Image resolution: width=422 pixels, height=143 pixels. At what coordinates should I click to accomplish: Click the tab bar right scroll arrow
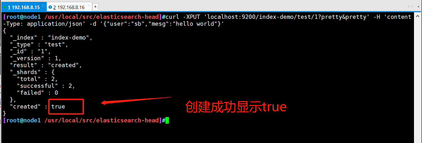[413, 6]
